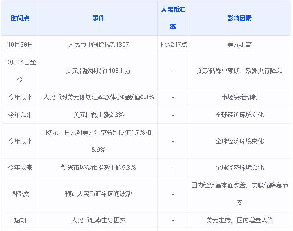
Task: Click the 事件 column header
Action: click(x=98, y=18)
